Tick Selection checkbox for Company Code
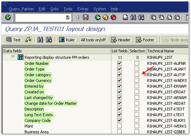191x136 pixels. (137, 121)
